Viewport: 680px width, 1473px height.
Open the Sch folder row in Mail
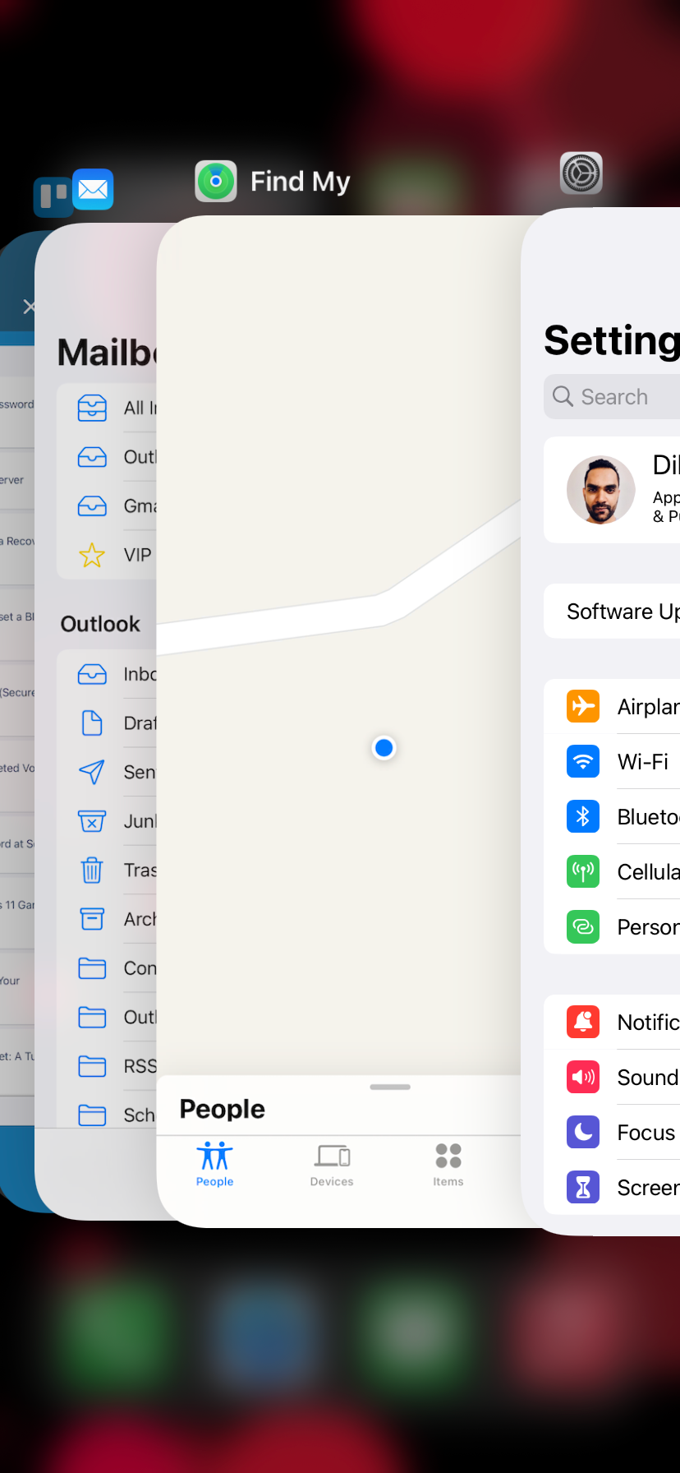[107, 1115]
